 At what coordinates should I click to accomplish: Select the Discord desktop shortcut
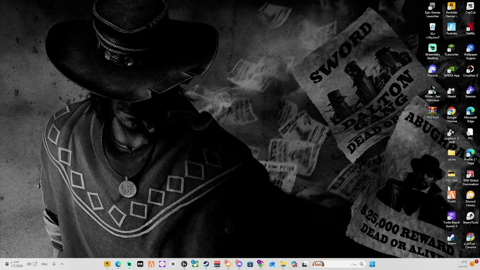[432, 71]
